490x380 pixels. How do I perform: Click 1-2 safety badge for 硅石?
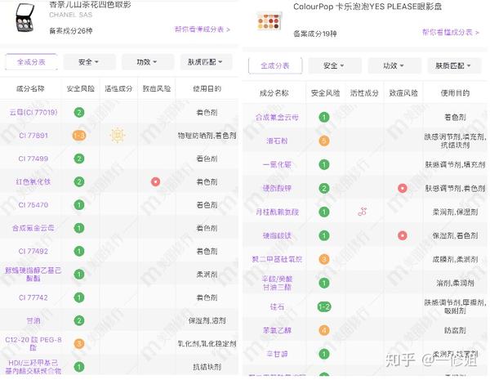(324, 306)
